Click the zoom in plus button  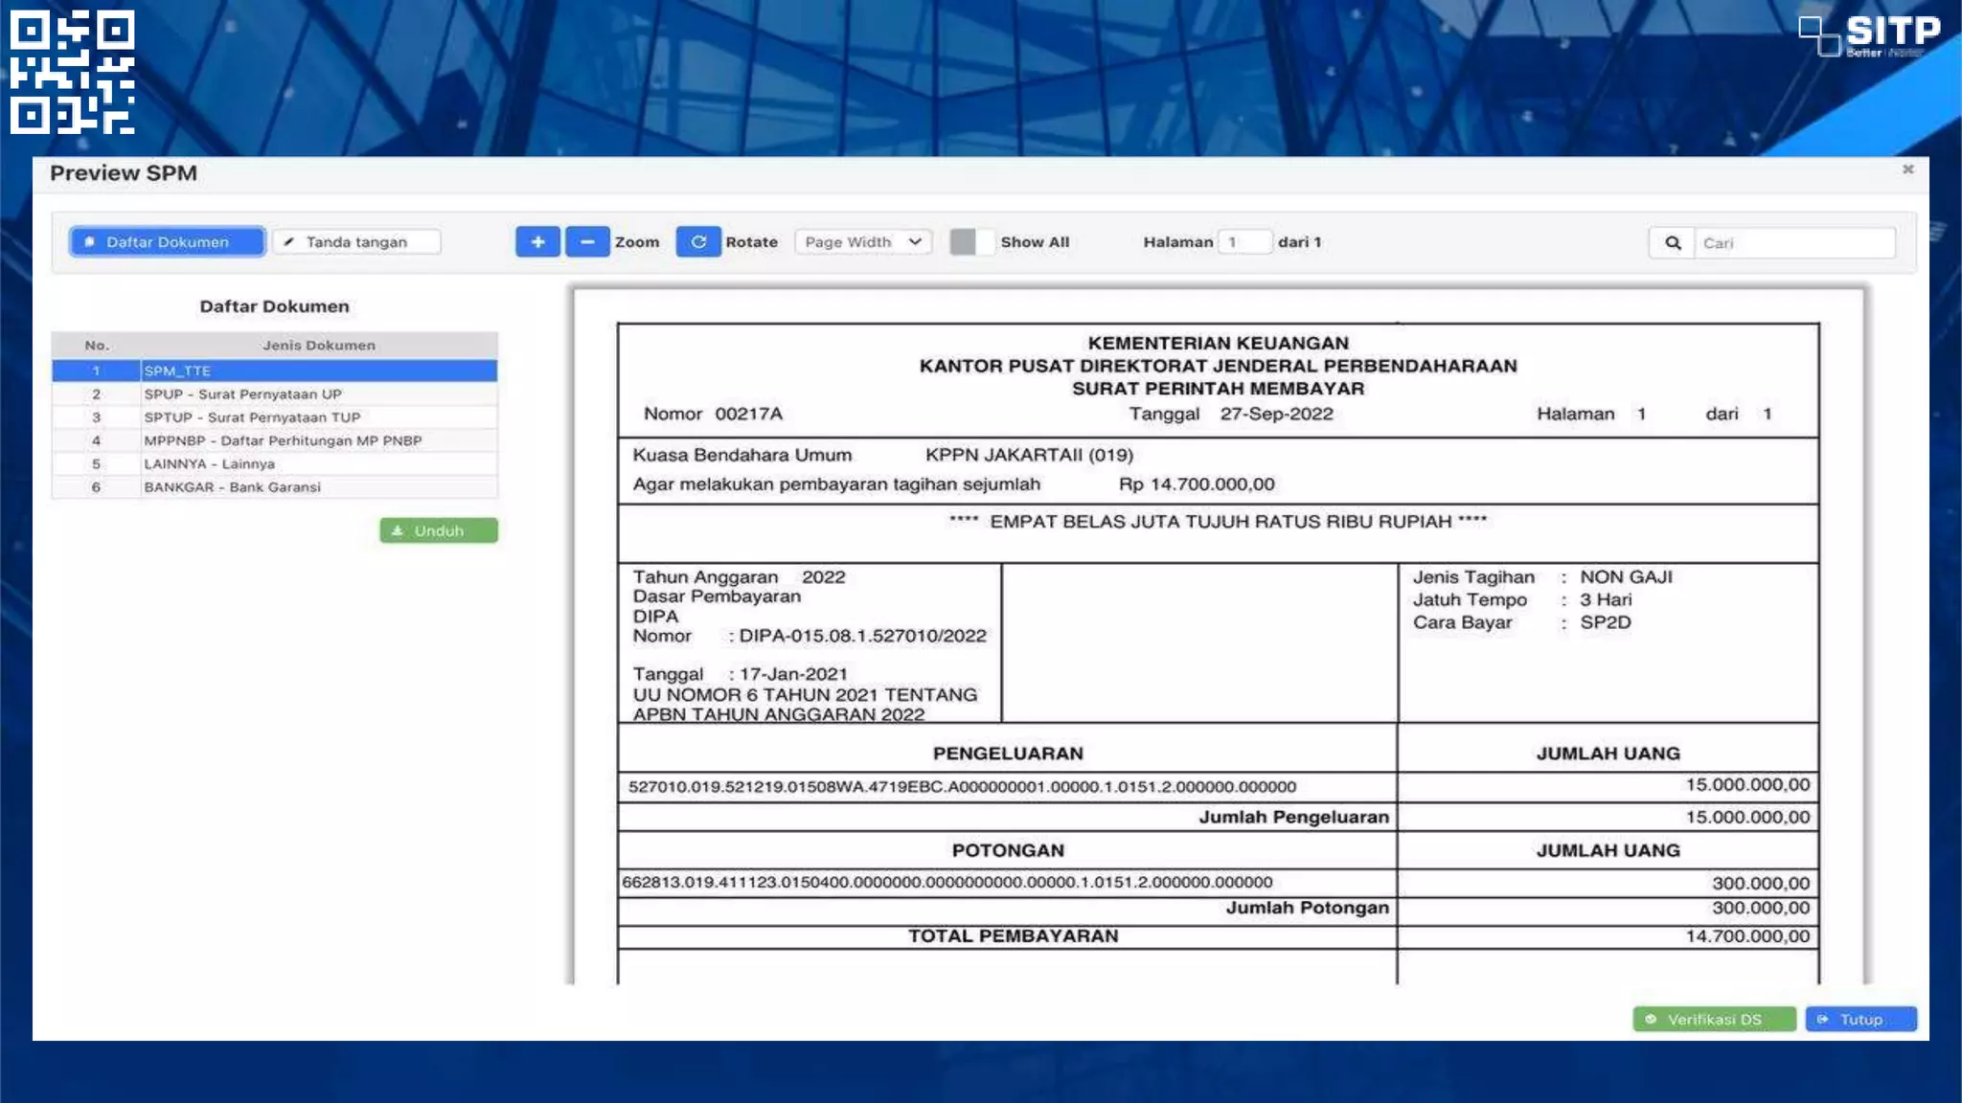pos(537,242)
